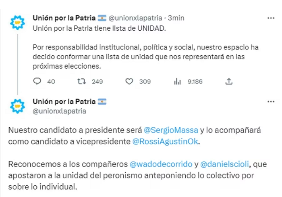
Task: Click the Unión por la Patria name in first tweet
Action: [x=64, y=18]
